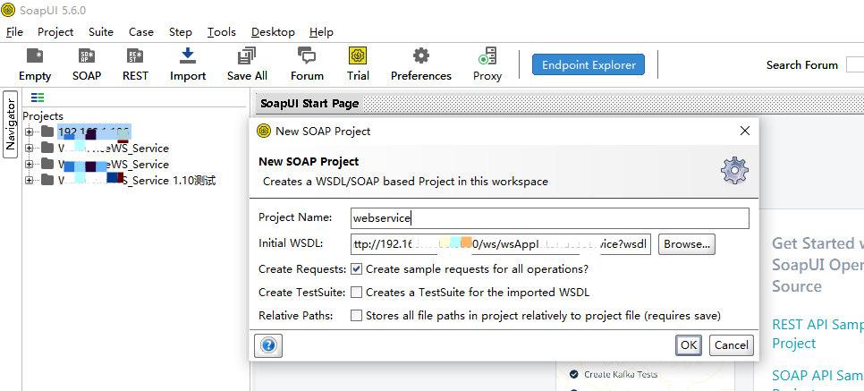Viewport: 864px width, 391px height.
Task: Open the Project menu
Action: pyautogui.click(x=55, y=32)
